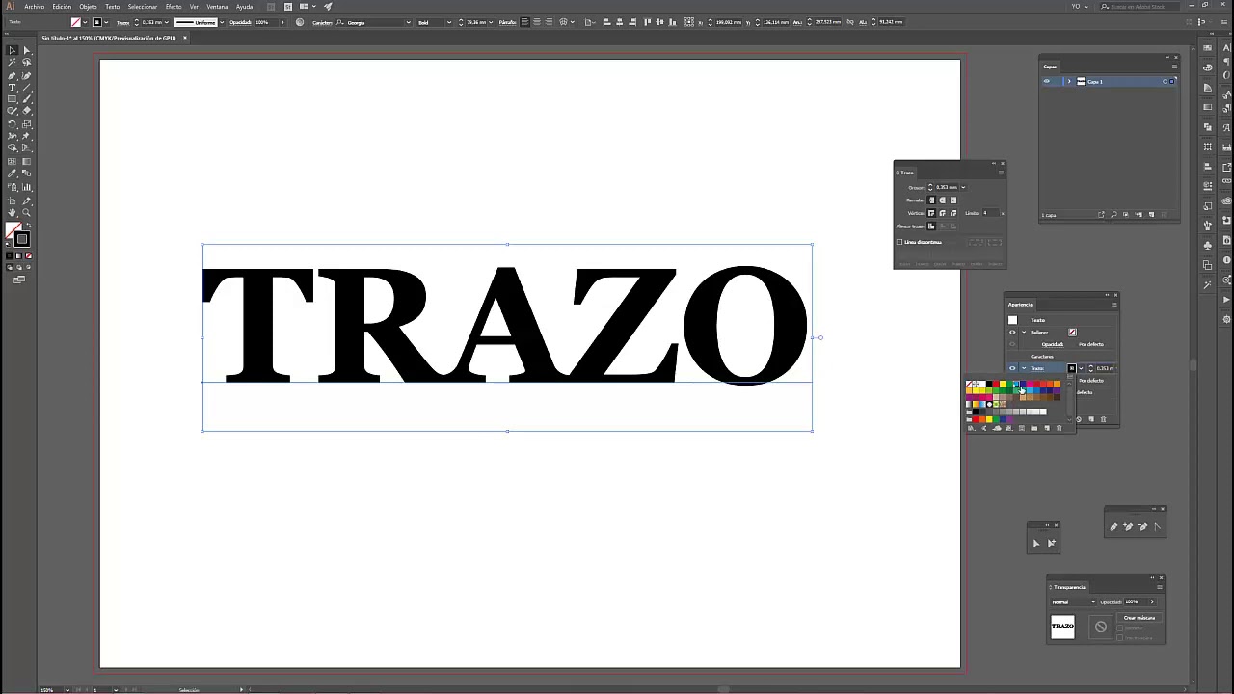Select the Lasso tool
The height and width of the screenshot is (694, 1234).
26,62
